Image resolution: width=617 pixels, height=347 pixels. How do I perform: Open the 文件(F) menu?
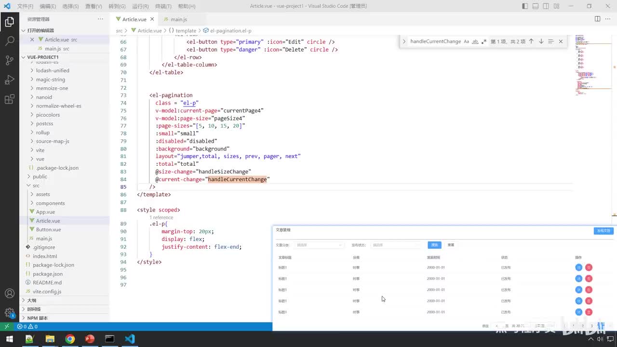pos(25,6)
